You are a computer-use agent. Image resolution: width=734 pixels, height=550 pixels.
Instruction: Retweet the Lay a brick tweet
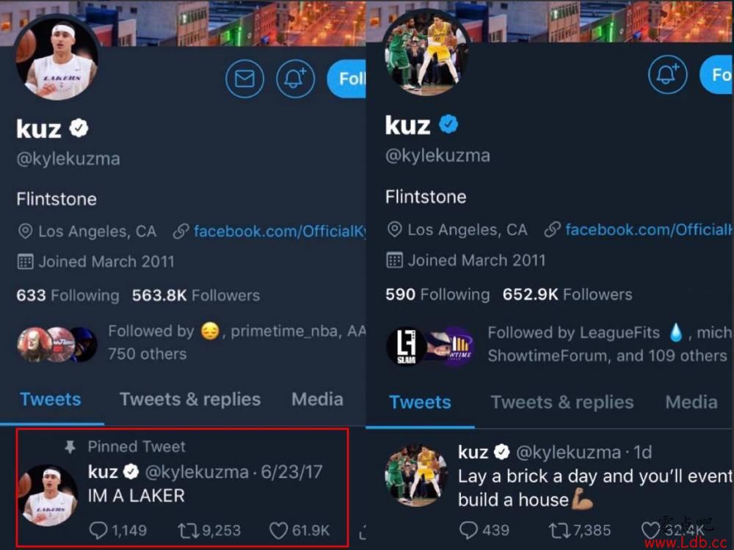pos(559,530)
